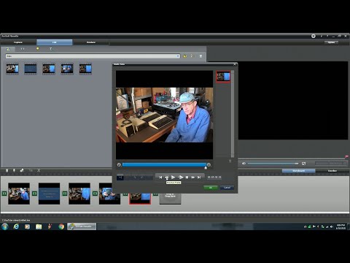Click the storyboard trash icon
Image resolution: width=350 pixels, height=263 pixels.
tap(7, 171)
